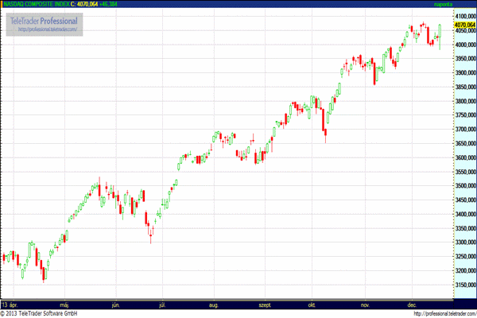Select the 'máj.' time axis marker
This screenshot has height=318, width=477.
click(x=64, y=305)
